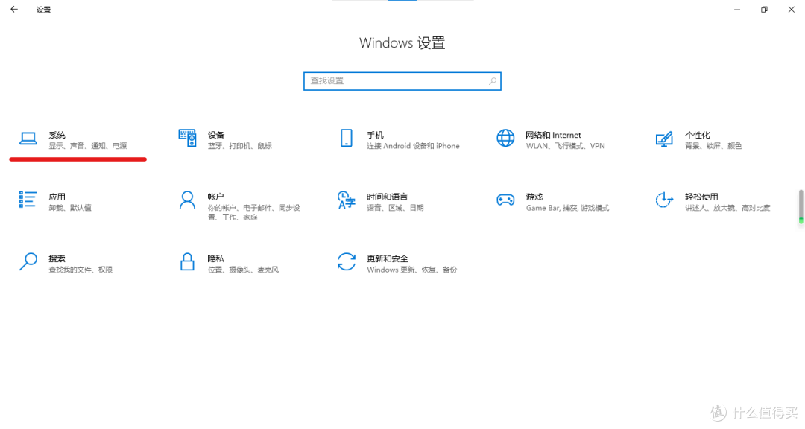Viewport: 805px width, 429px height.
Task: Open the 手机 phone icon
Action: 347,138
